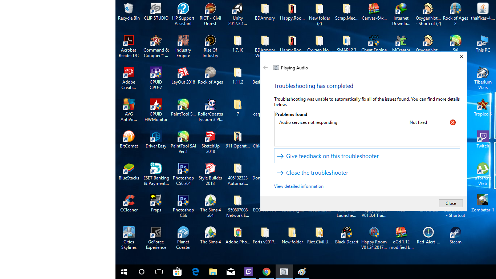This screenshot has height=279, width=496.
Task: Select BlueStacks desktop icon
Action: click(129, 171)
